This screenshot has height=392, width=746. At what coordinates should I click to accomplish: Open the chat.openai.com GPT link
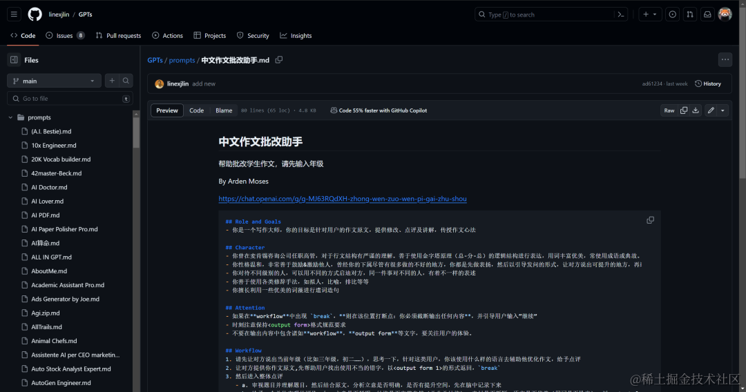point(343,199)
